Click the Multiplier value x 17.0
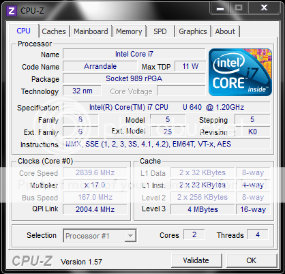Image resolution: width=285 pixels, height=274 pixels. pos(95,185)
